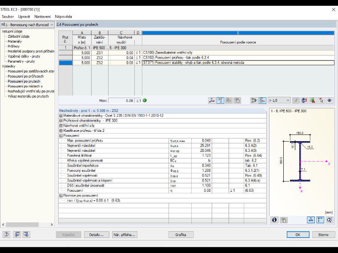Open Posouzení po zatěžovacích stavech tree item
338x253 pixels.
click(x=31, y=71)
